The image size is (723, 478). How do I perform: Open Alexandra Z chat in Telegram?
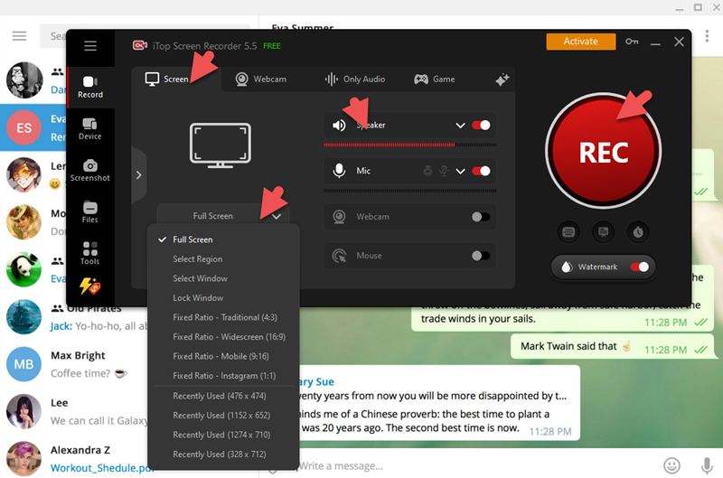tap(75, 459)
